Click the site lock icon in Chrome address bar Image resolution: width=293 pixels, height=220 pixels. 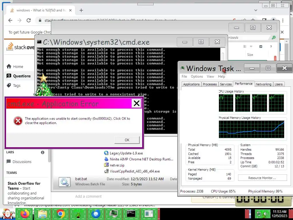pos(40,20)
